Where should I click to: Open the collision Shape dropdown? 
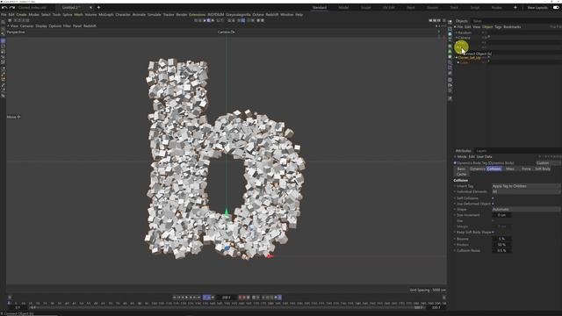(526, 209)
